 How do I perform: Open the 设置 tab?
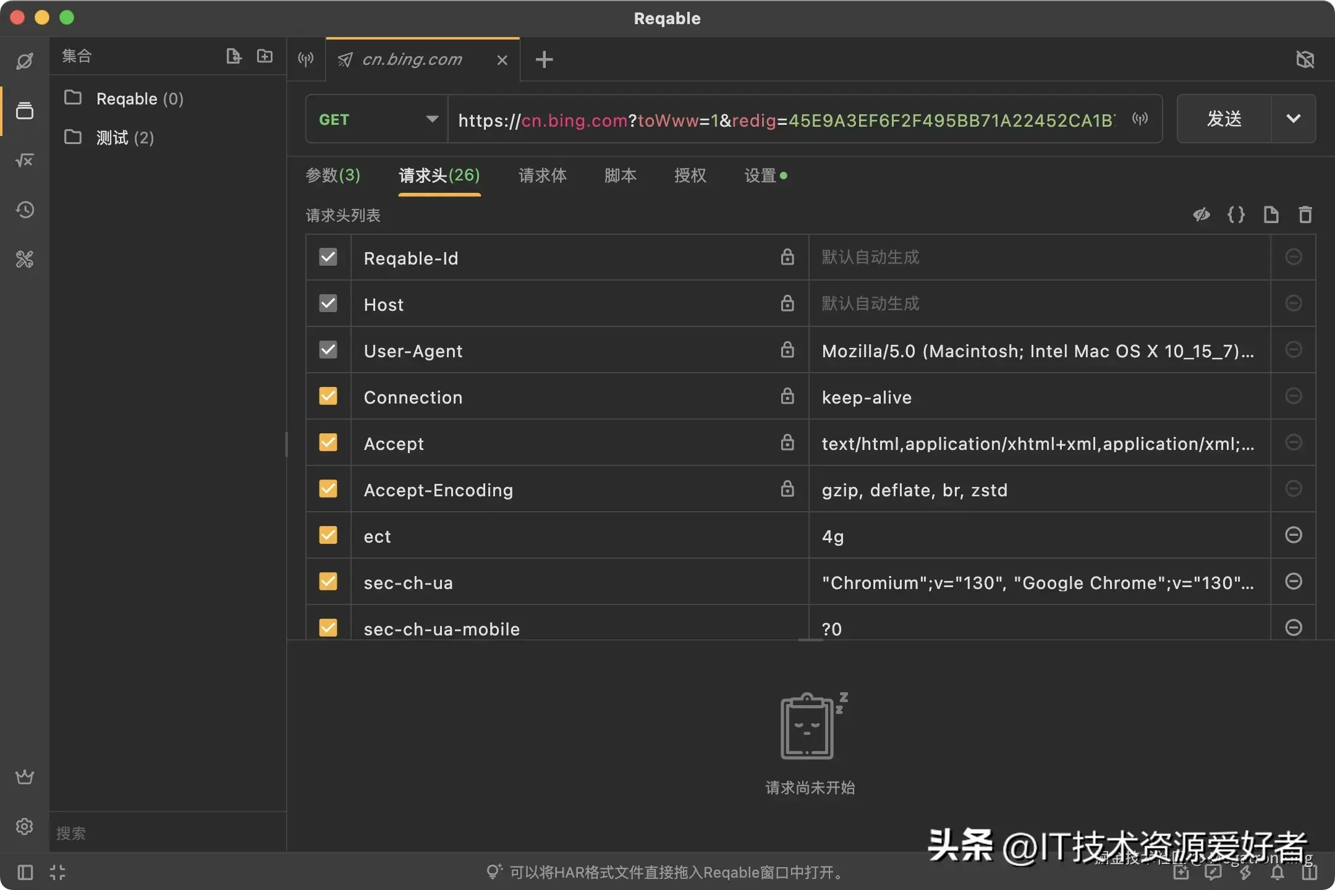[x=765, y=176]
